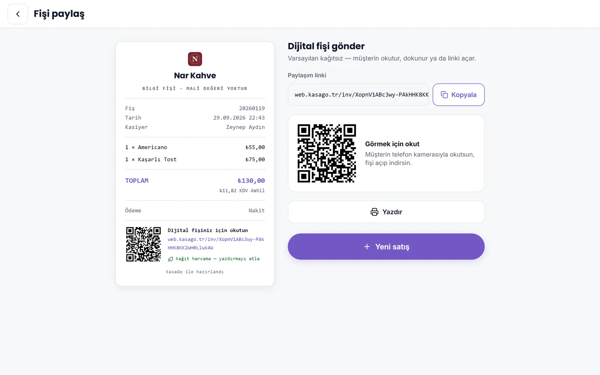Select the Paylaşım linki text field
Screen dimensions: 600x375
(x=358, y=95)
